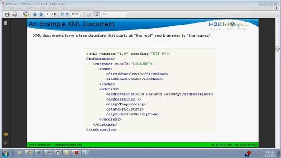Open the Find options dropdown arrow
This screenshot has width=281, height=158.
point(127,14)
